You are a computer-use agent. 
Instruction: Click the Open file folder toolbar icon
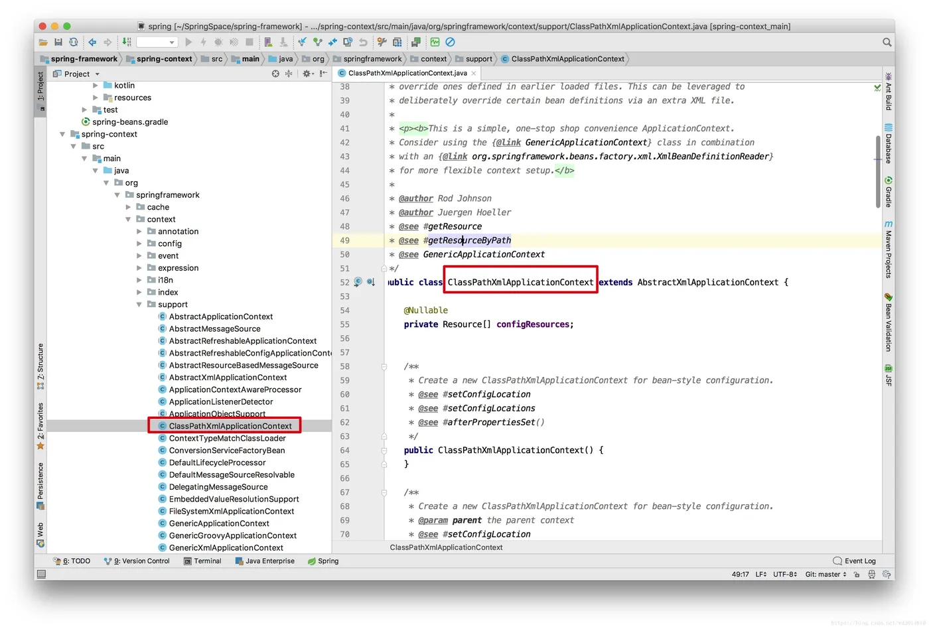pyautogui.click(x=43, y=42)
